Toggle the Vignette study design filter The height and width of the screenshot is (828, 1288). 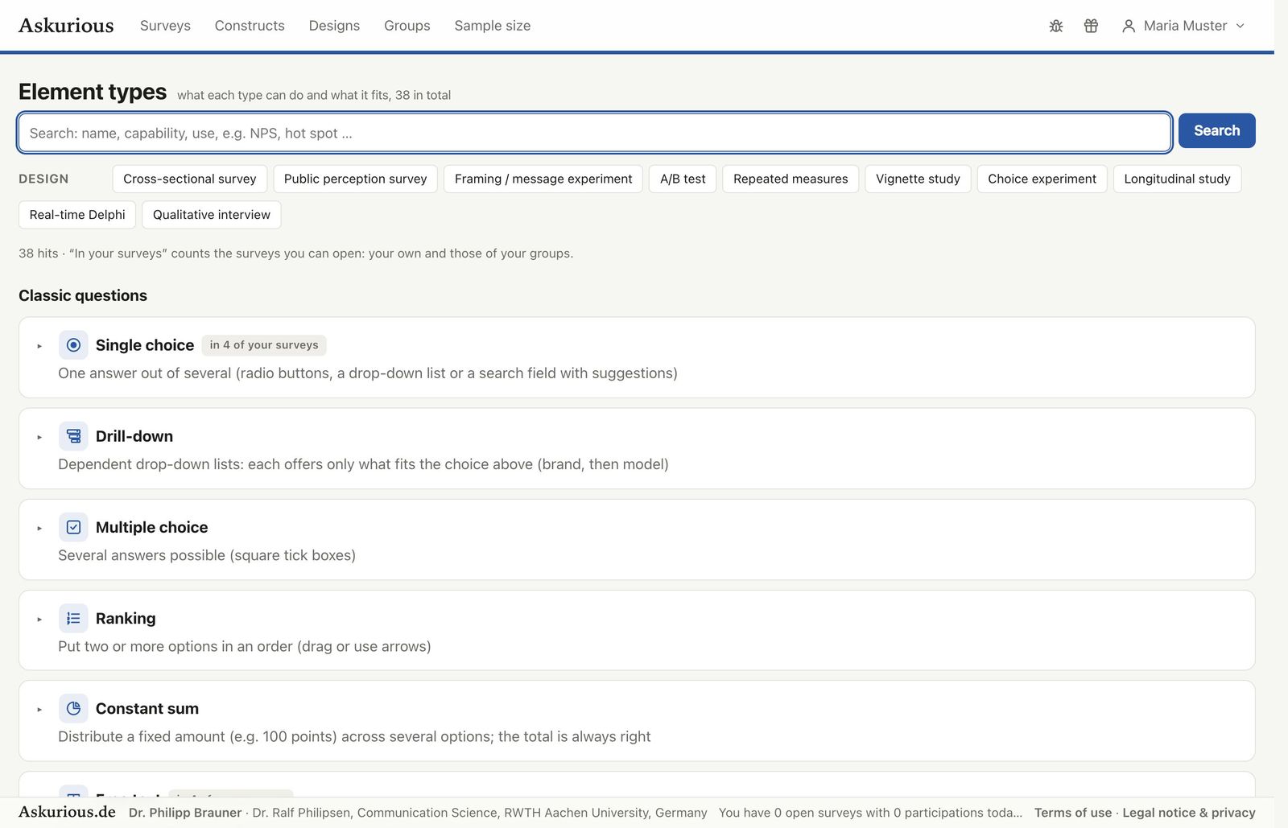[x=918, y=179]
